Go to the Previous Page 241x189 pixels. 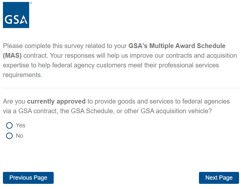[28, 178]
